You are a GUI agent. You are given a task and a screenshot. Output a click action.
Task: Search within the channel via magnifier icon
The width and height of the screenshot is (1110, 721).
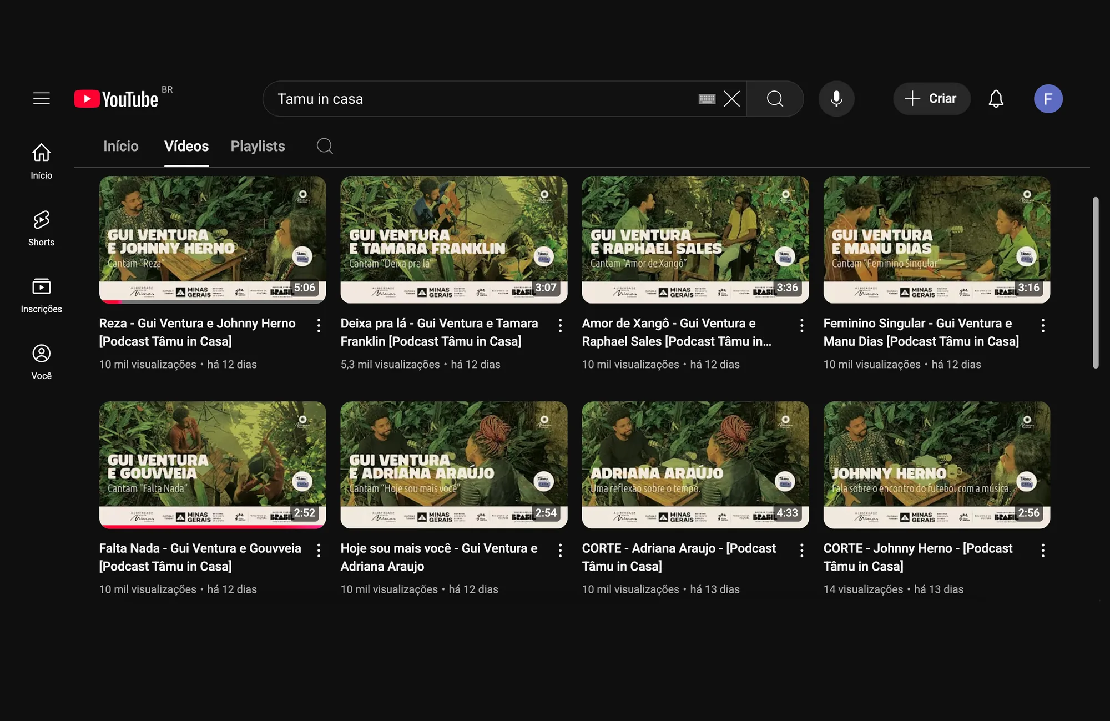point(325,146)
